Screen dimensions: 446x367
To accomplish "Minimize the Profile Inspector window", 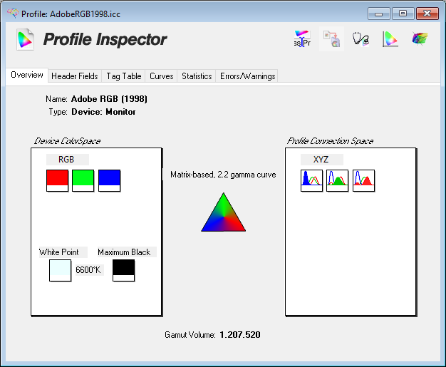I will pos(378,14).
